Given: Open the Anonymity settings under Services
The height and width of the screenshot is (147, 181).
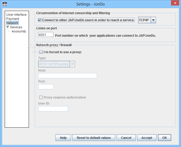Looking at the screenshot, I should (19, 31).
